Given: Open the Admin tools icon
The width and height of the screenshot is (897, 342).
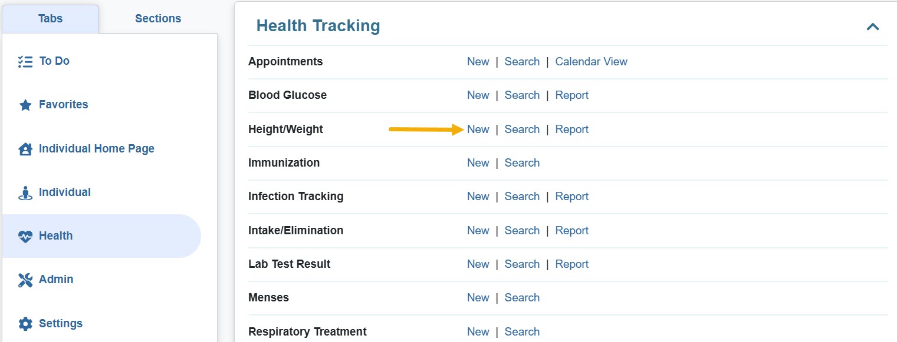Looking at the screenshot, I should (x=25, y=279).
